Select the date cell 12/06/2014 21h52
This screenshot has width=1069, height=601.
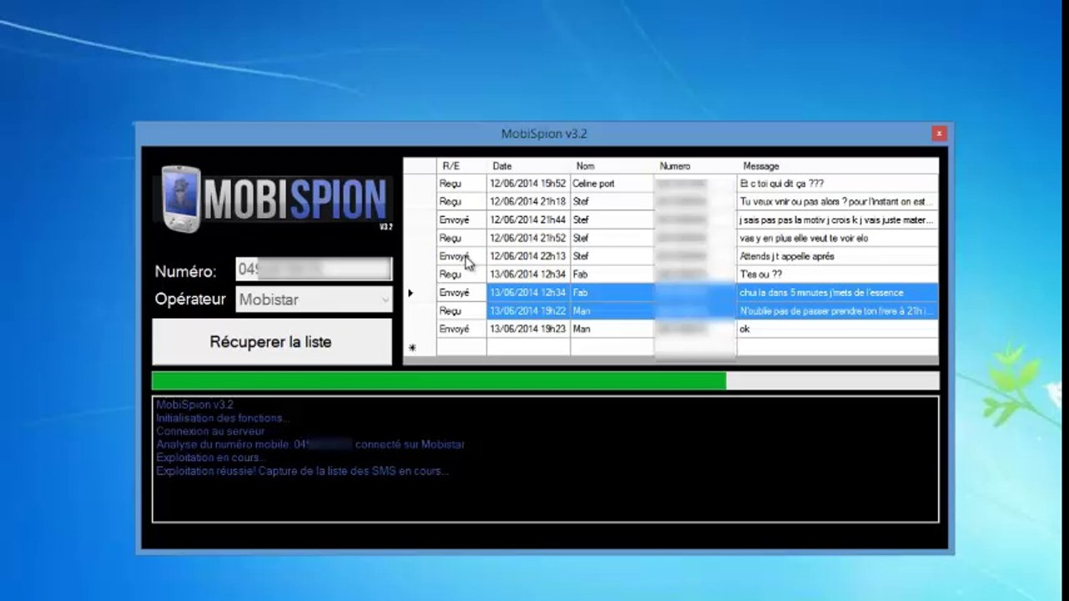[x=528, y=239]
